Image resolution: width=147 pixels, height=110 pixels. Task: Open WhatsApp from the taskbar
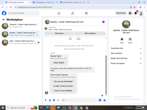pyautogui.click(x=64, y=108)
